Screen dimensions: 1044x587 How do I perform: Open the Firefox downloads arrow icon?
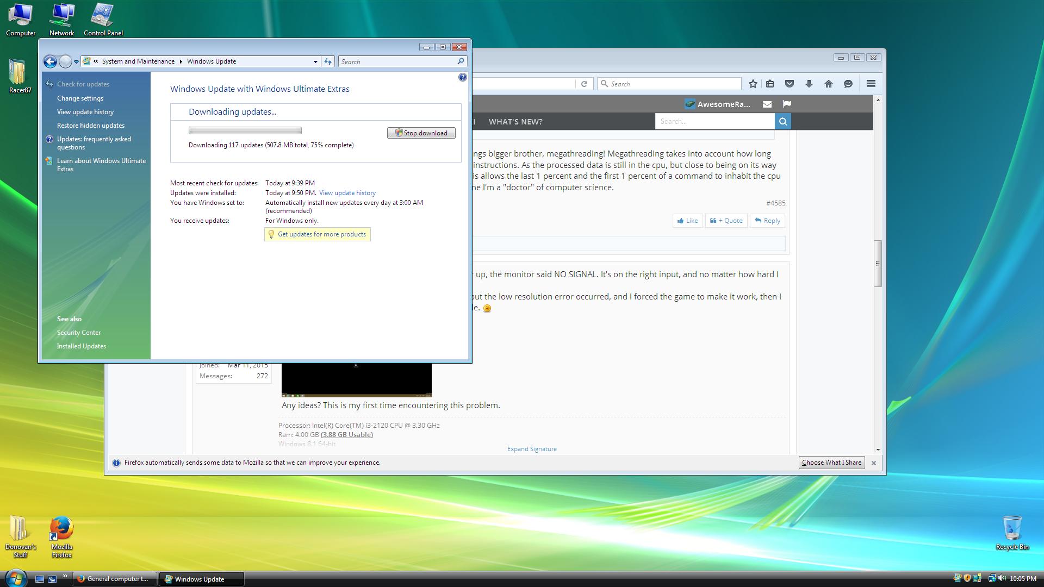(x=809, y=84)
